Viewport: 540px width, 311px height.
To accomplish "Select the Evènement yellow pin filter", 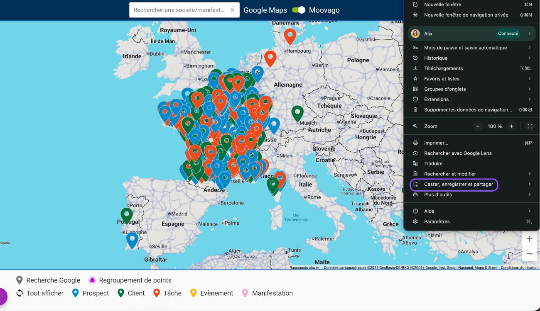I will point(193,293).
